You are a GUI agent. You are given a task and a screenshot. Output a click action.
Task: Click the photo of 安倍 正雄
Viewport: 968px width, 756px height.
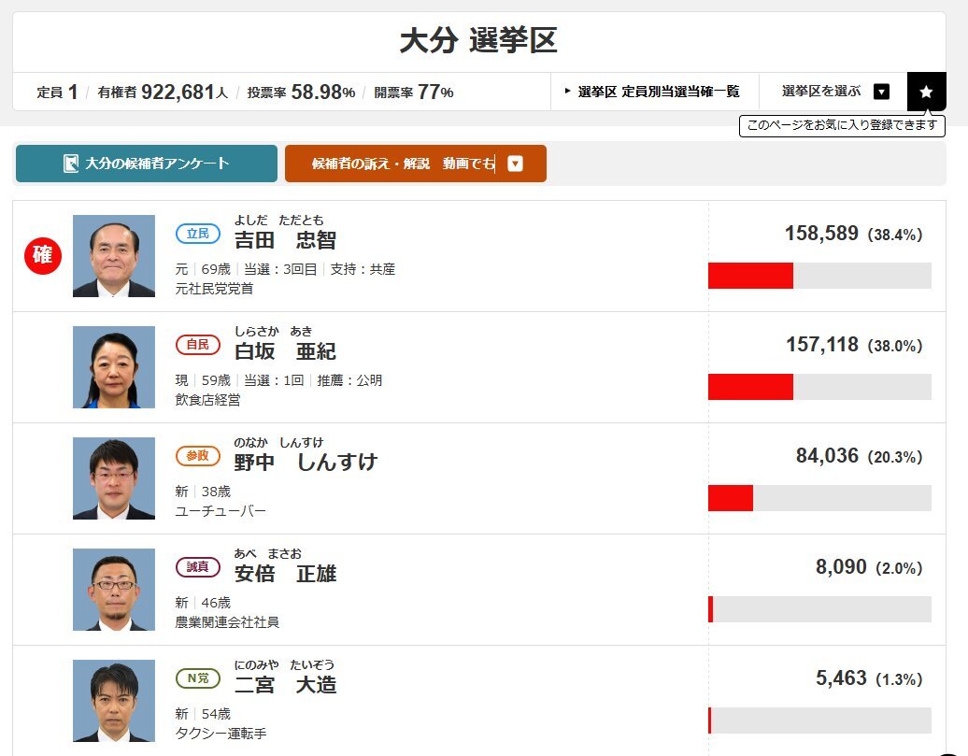click(114, 590)
